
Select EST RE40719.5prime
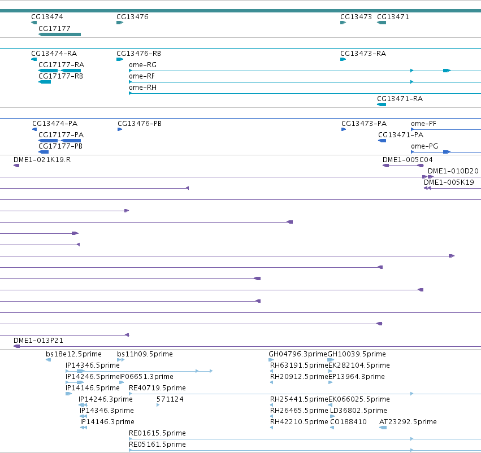(x=157, y=389)
